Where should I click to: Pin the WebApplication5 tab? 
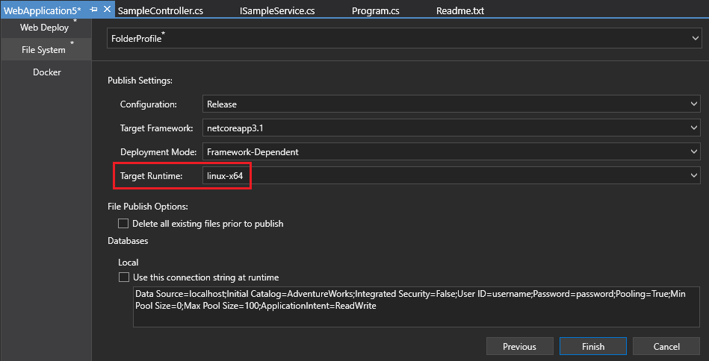94,10
